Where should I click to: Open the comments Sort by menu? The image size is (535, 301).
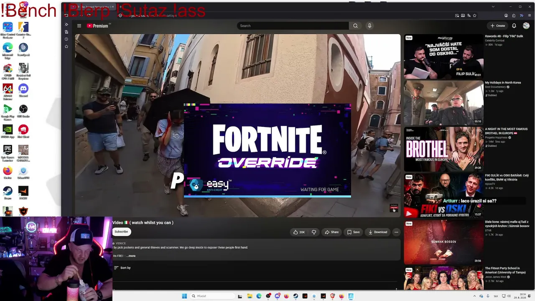point(122,268)
